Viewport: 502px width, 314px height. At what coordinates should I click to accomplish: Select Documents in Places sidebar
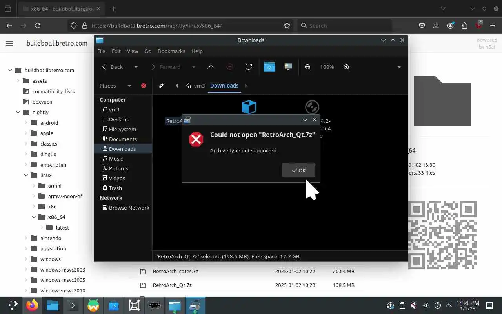point(123,139)
